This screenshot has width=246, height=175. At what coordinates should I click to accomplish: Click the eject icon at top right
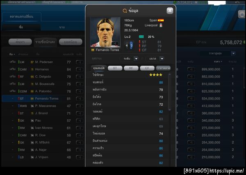tap(242, 15)
